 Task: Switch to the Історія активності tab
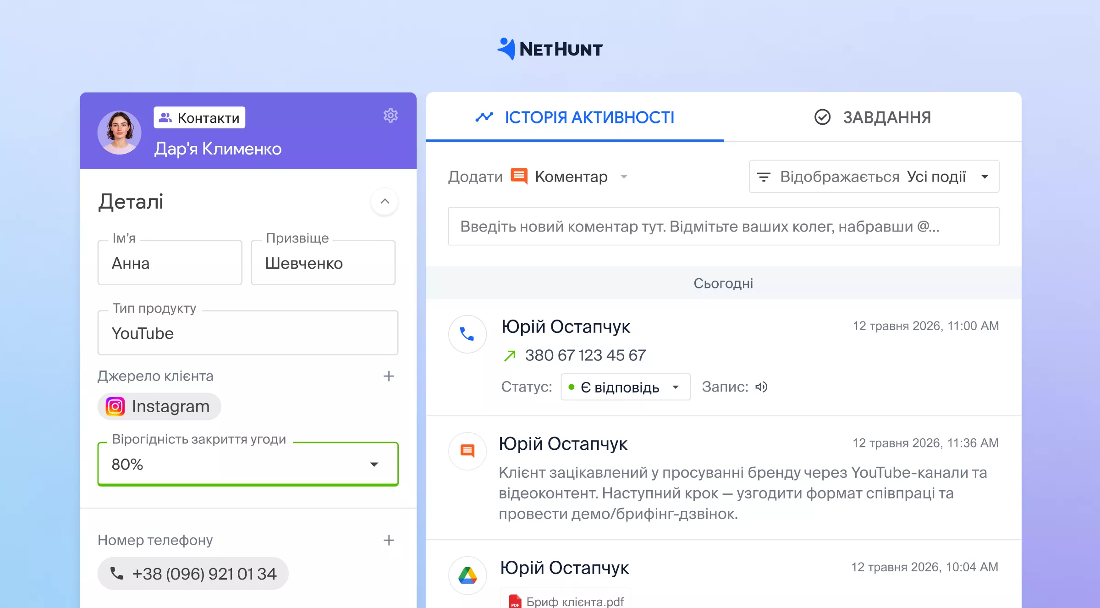click(575, 117)
